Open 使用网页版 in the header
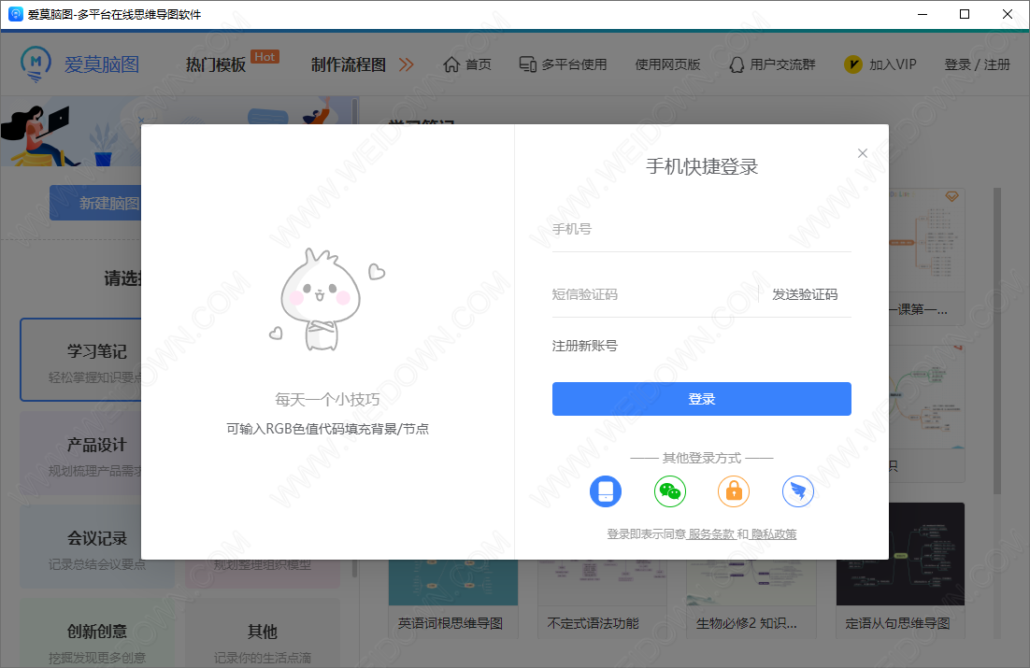 (x=667, y=64)
